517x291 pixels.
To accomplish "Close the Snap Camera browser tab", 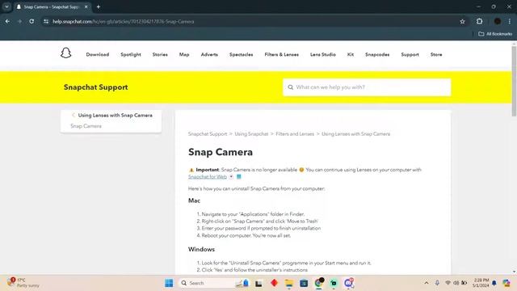I will click(x=86, y=7).
